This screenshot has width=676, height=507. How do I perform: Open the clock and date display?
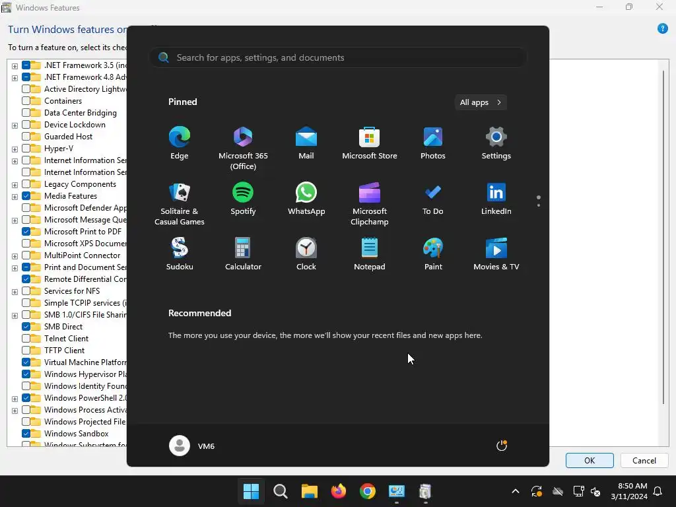629,491
